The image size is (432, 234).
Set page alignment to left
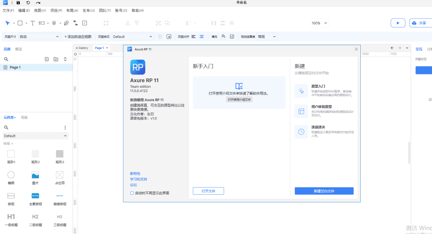coord(193,37)
